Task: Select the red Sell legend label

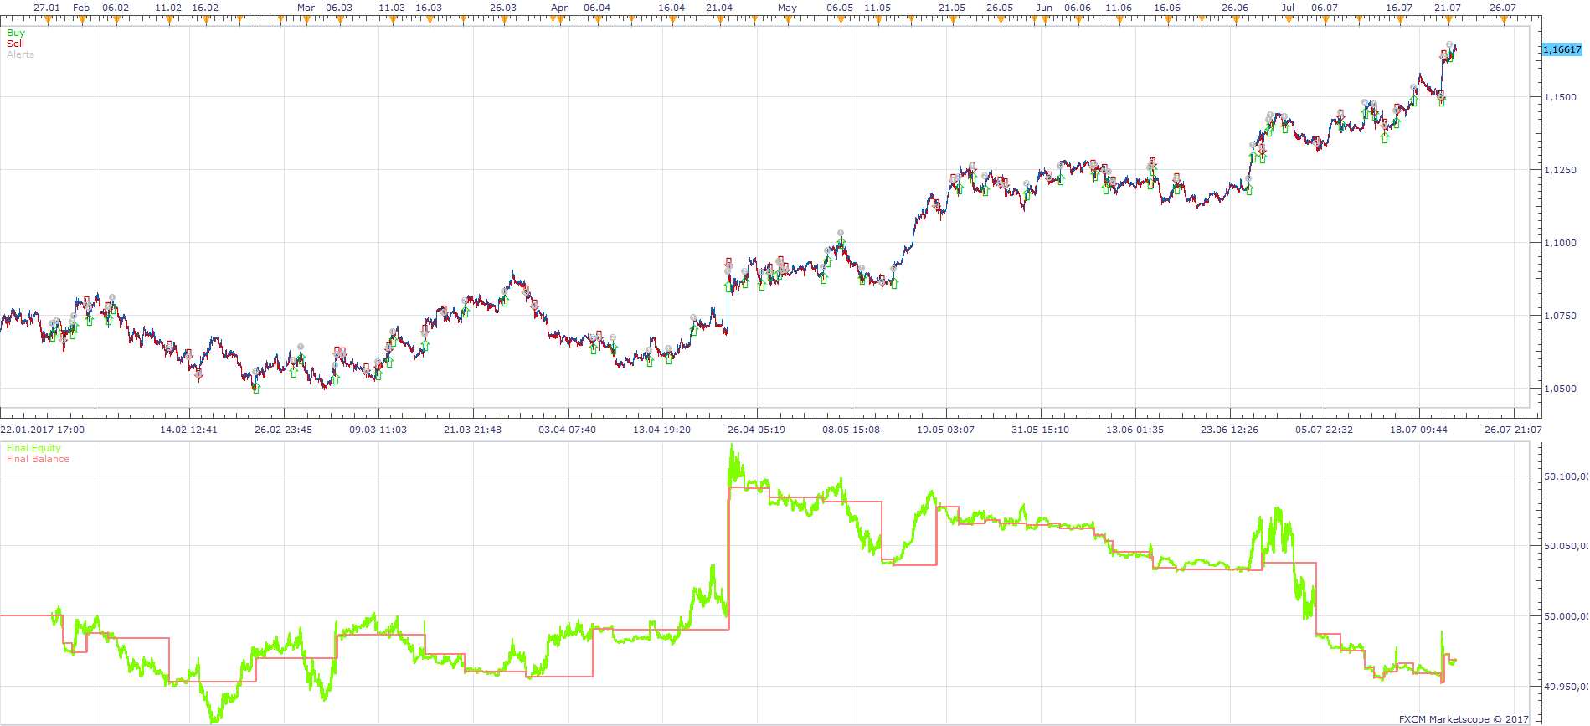Action: [15, 44]
